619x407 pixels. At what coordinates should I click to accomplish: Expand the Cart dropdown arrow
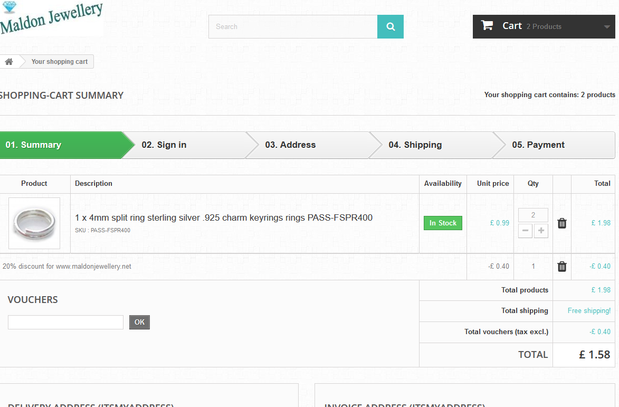[607, 27]
